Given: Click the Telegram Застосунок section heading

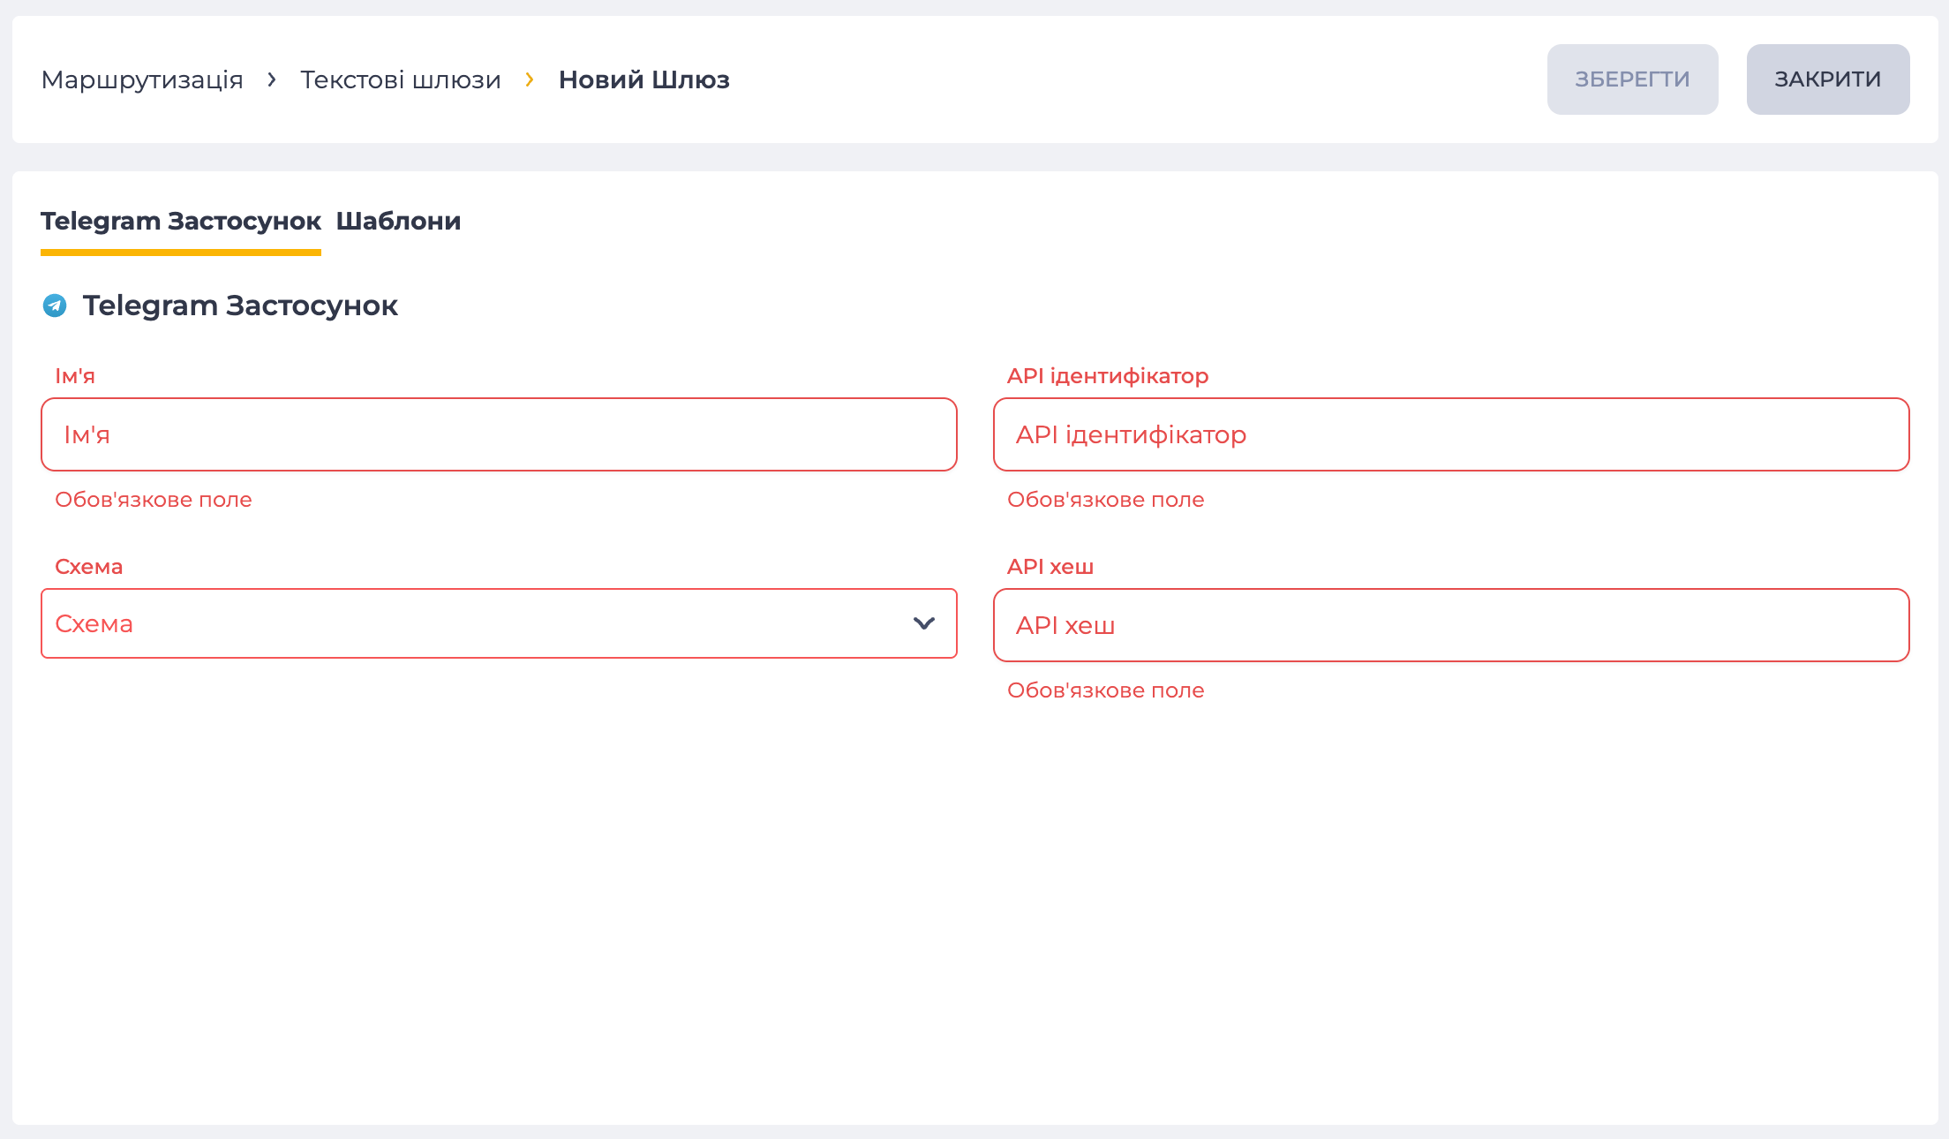Looking at the screenshot, I should pyautogui.click(x=240, y=305).
